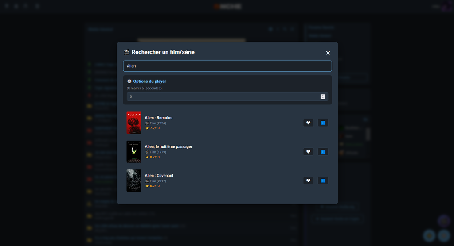Screen dimensions: 454x246
Task: Click the Options du player heading
Action: pyautogui.click(x=150, y=81)
